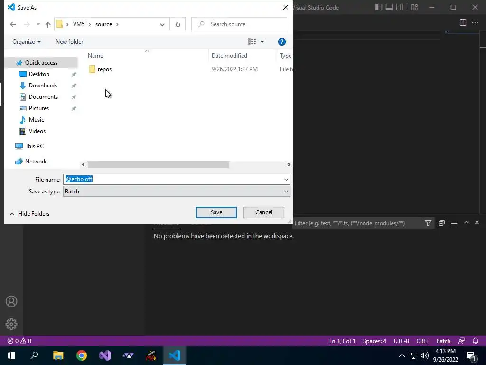This screenshot has width=486, height=365.
Task: Open Music in navigation pane
Action: click(36, 120)
